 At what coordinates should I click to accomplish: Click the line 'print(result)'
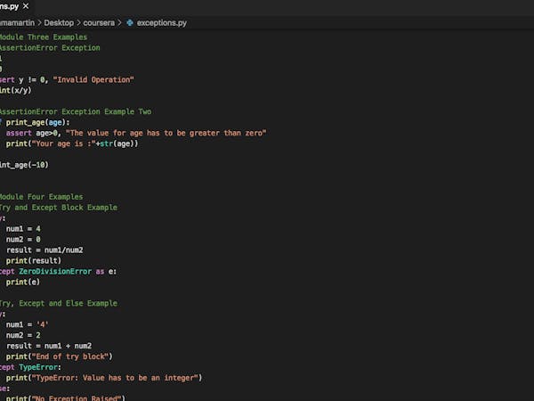pyautogui.click(x=34, y=261)
